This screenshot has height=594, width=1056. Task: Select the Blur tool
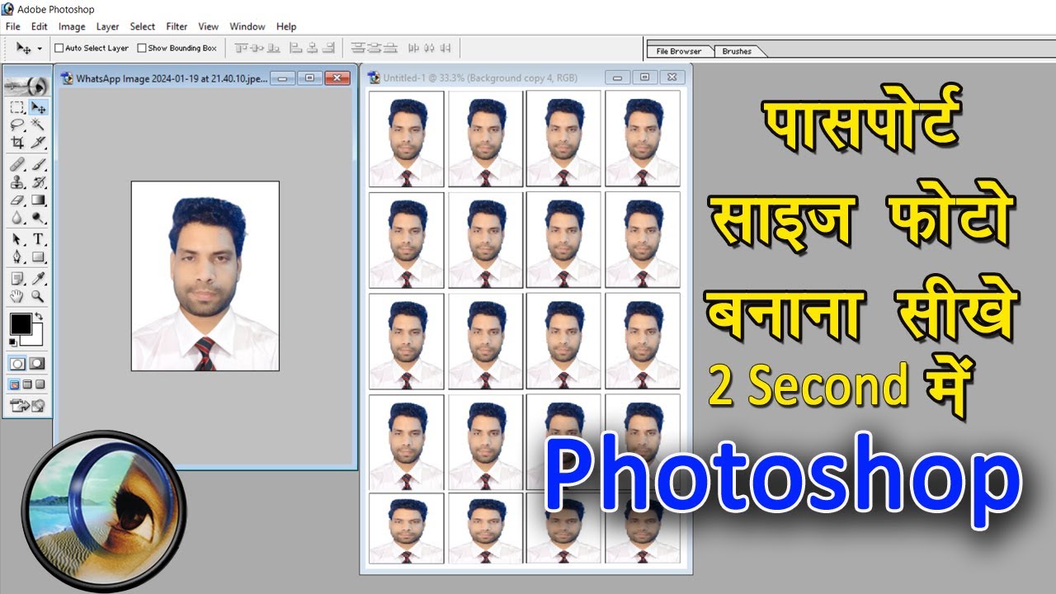click(x=17, y=217)
